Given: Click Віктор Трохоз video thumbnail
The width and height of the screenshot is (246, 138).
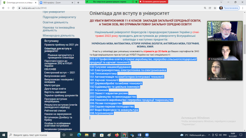Looking at the screenshot, I should pos(225,31).
